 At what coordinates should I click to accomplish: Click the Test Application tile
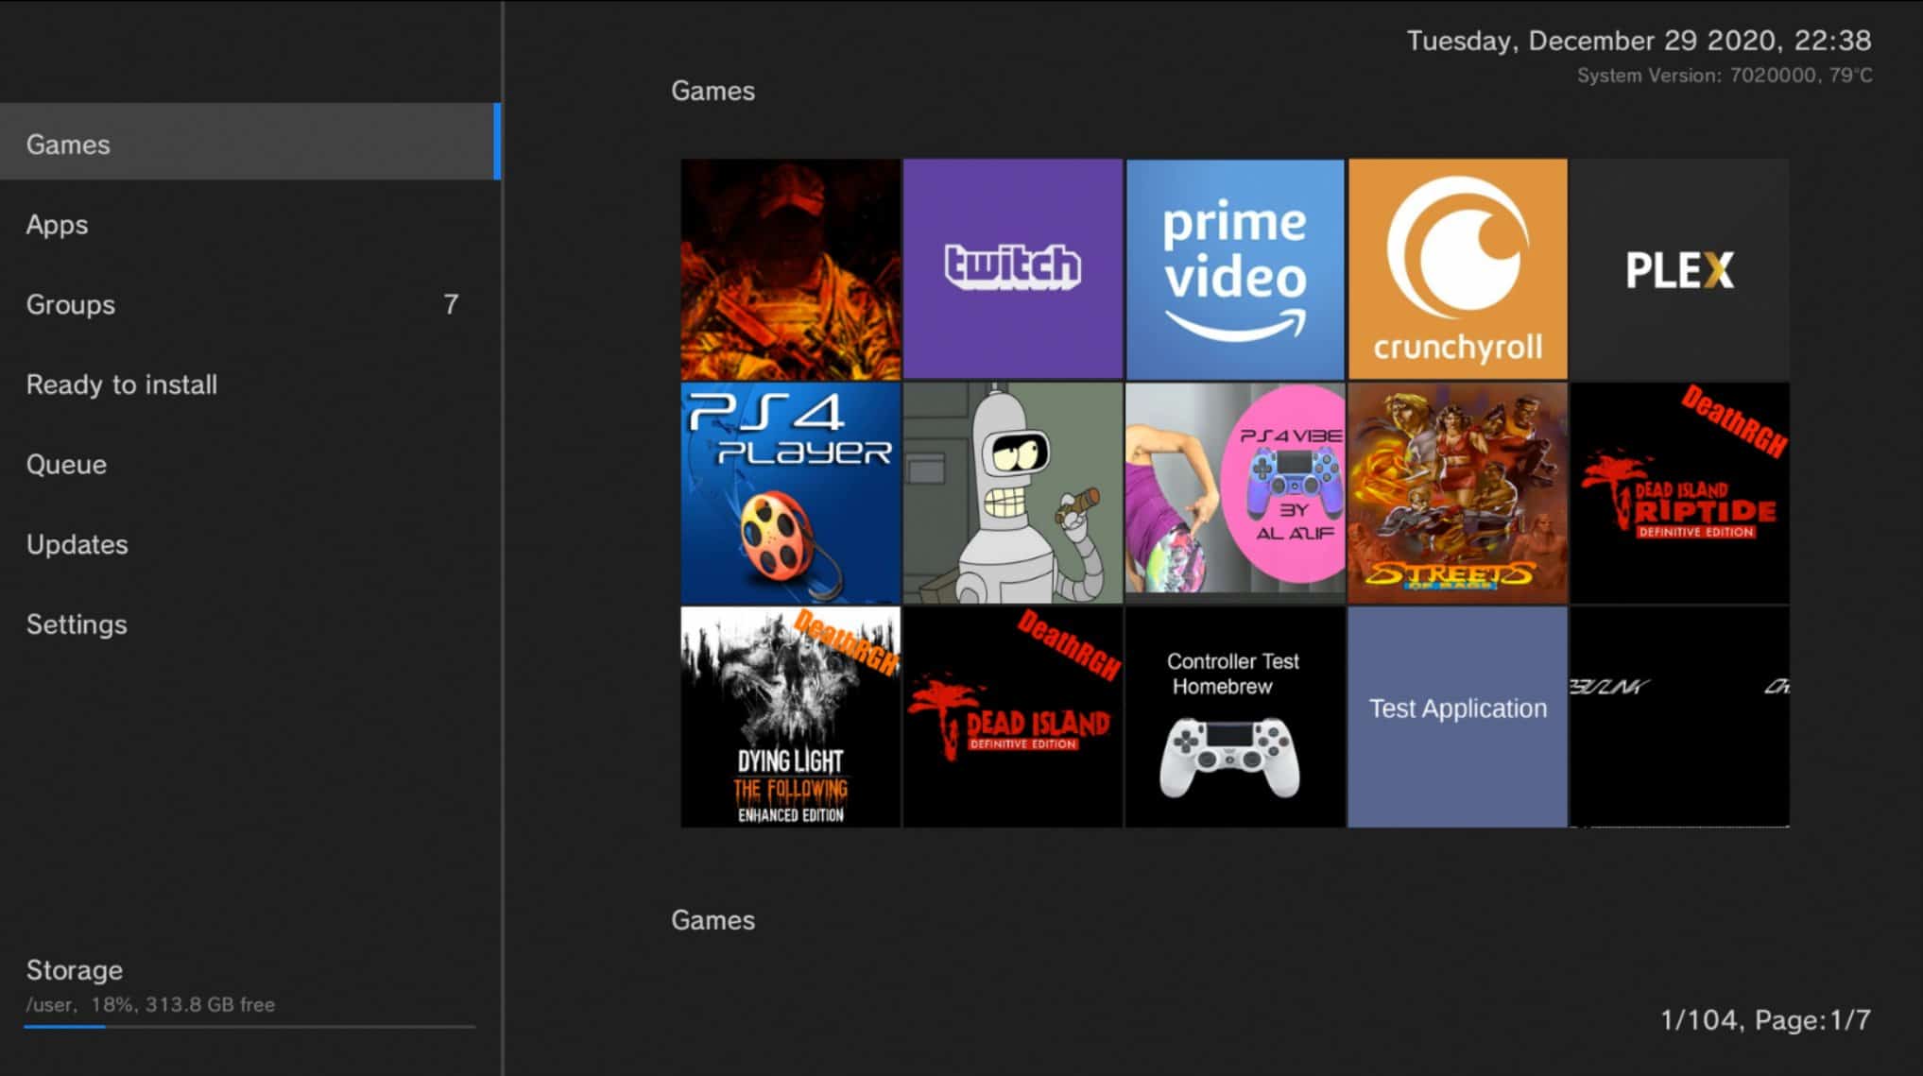coord(1457,716)
